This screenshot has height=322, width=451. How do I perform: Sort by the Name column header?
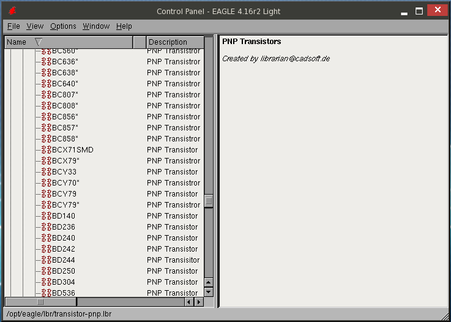69,42
